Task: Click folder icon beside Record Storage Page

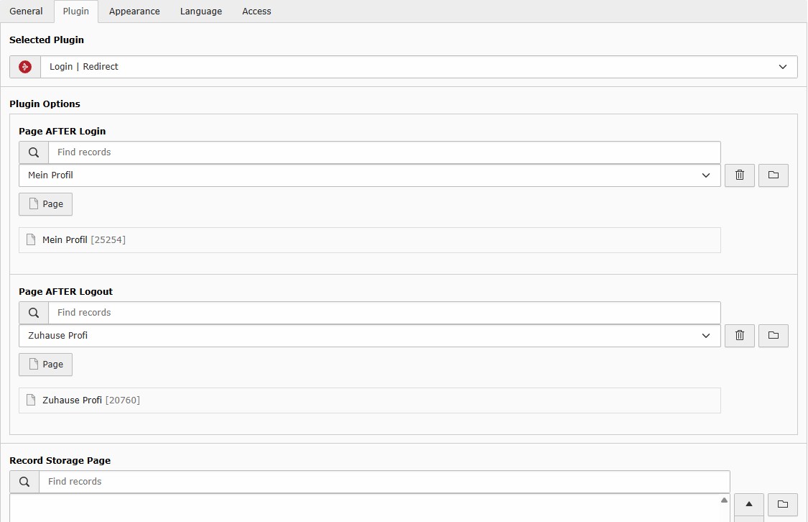Action: pyautogui.click(x=782, y=504)
